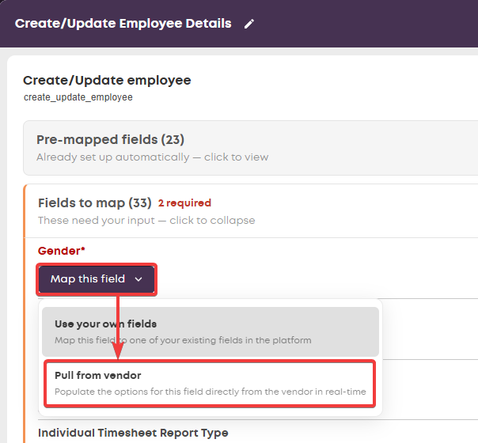Open the Map this field dropdown
Image resolution: width=478 pixels, height=443 pixels.
pos(97,279)
